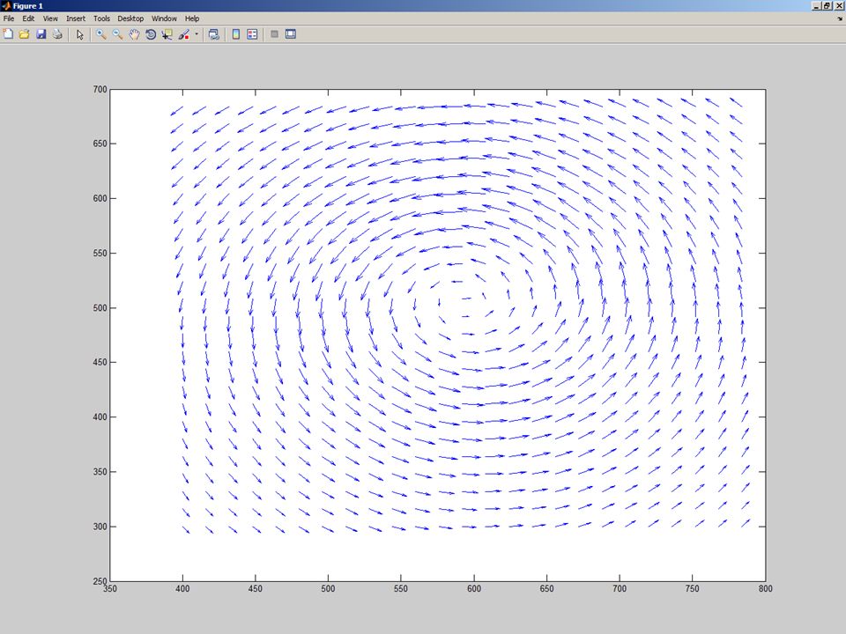The width and height of the screenshot is (846, 634).
Task: Open the Brush color dropdown arrow
Action: (197, 34)
